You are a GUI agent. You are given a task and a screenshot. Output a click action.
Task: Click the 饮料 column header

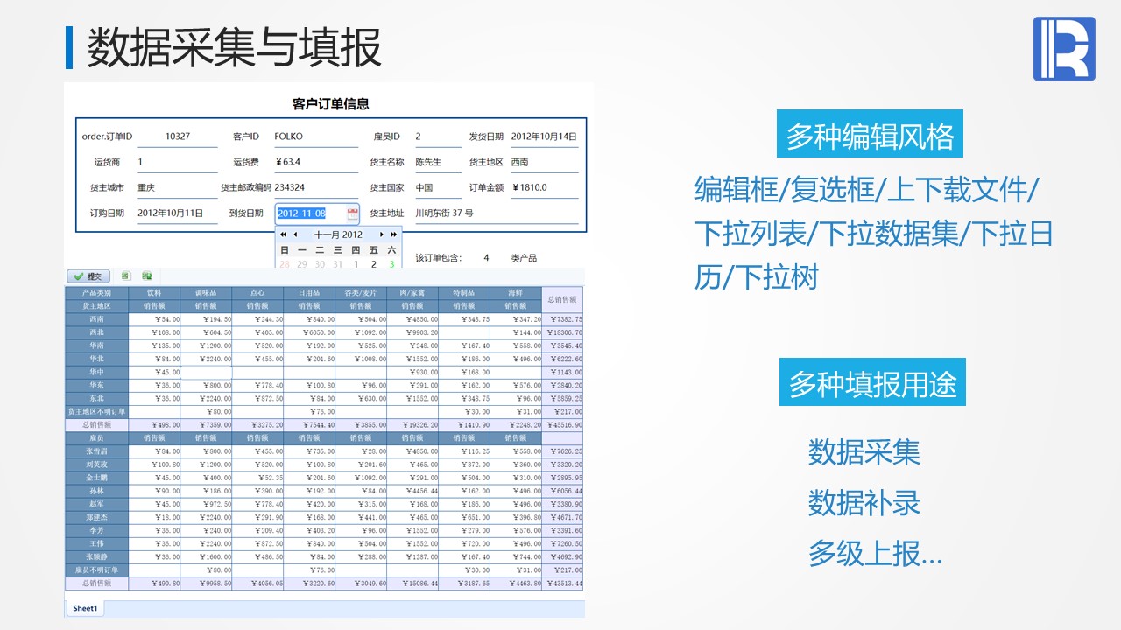point(154,293)
